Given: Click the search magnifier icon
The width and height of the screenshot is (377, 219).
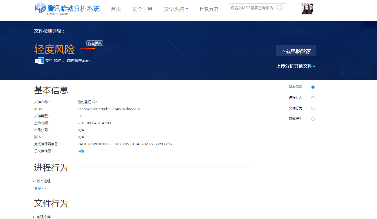Looking at the screenshot, I should click(x=280, y=8).
